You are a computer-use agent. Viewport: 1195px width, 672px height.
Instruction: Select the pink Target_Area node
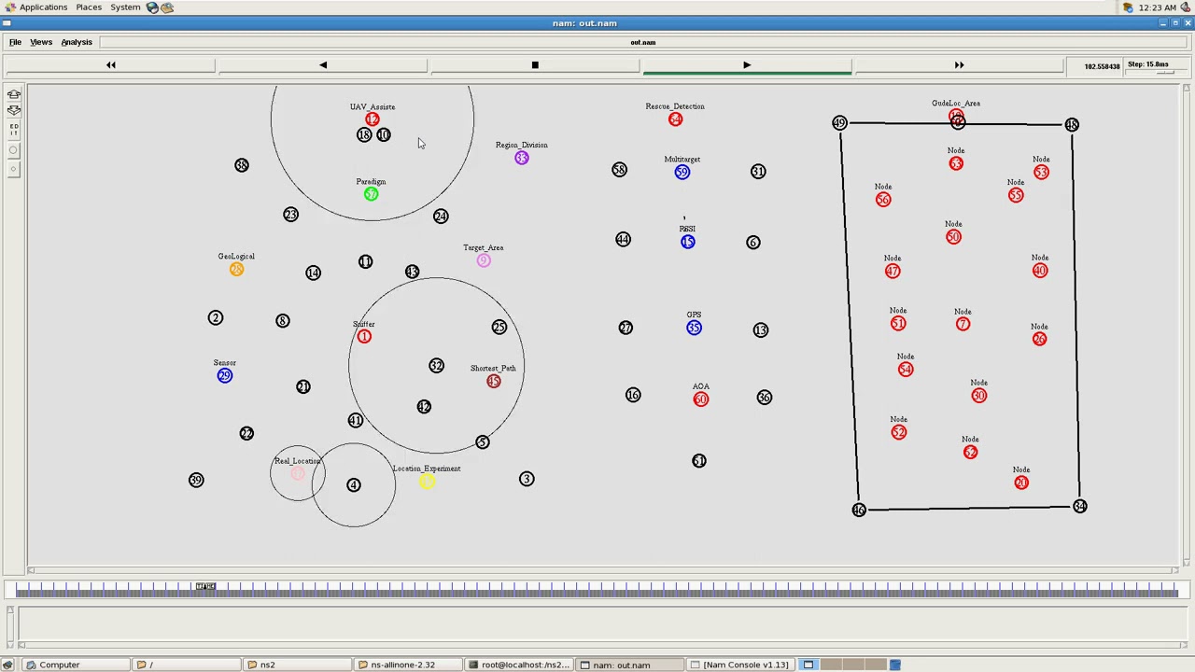pyautogui.click(x=484, y=260)
